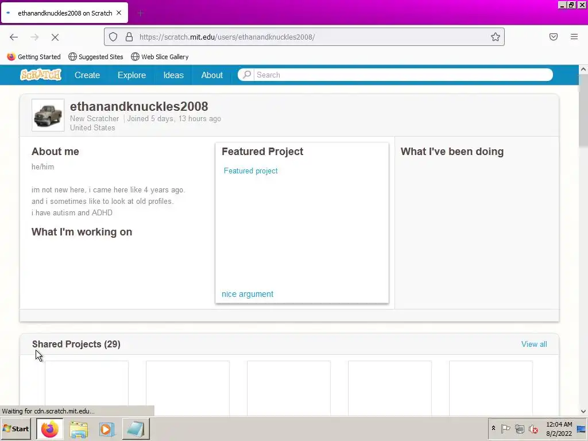Click the Scratch logo in the navigation bar

point(41,75)
